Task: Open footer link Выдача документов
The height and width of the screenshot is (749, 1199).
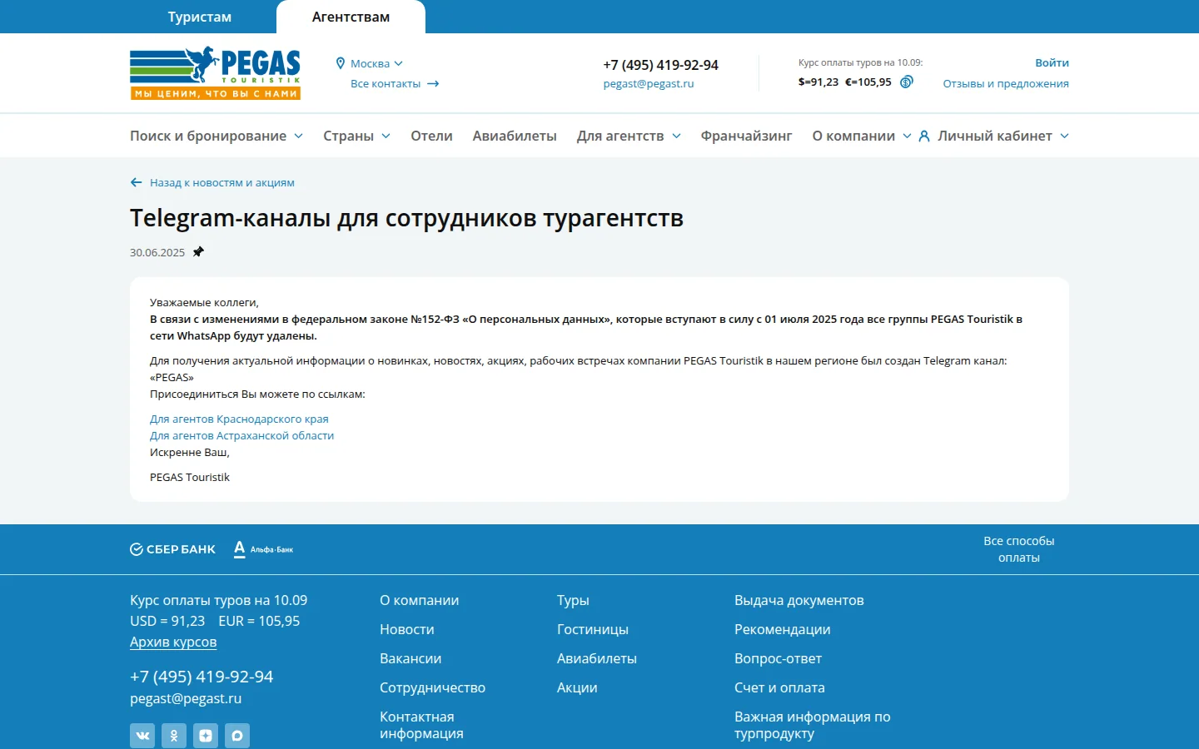Action: pyautogui.click(x=799, y=600)
